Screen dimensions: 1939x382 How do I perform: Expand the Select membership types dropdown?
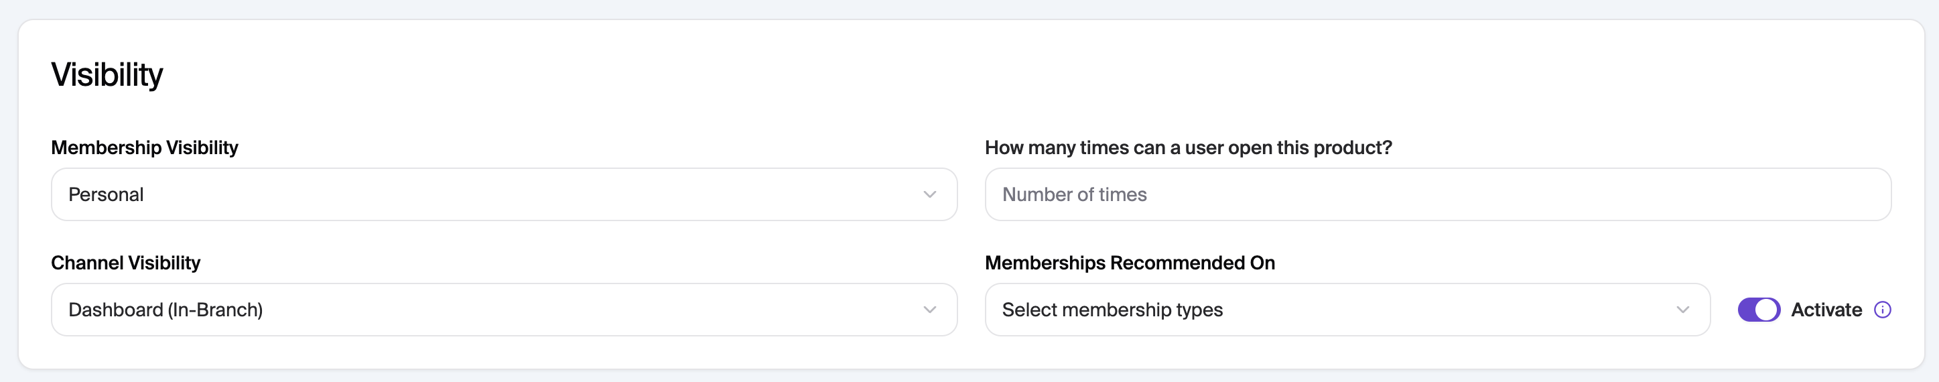click(1347, 310)
